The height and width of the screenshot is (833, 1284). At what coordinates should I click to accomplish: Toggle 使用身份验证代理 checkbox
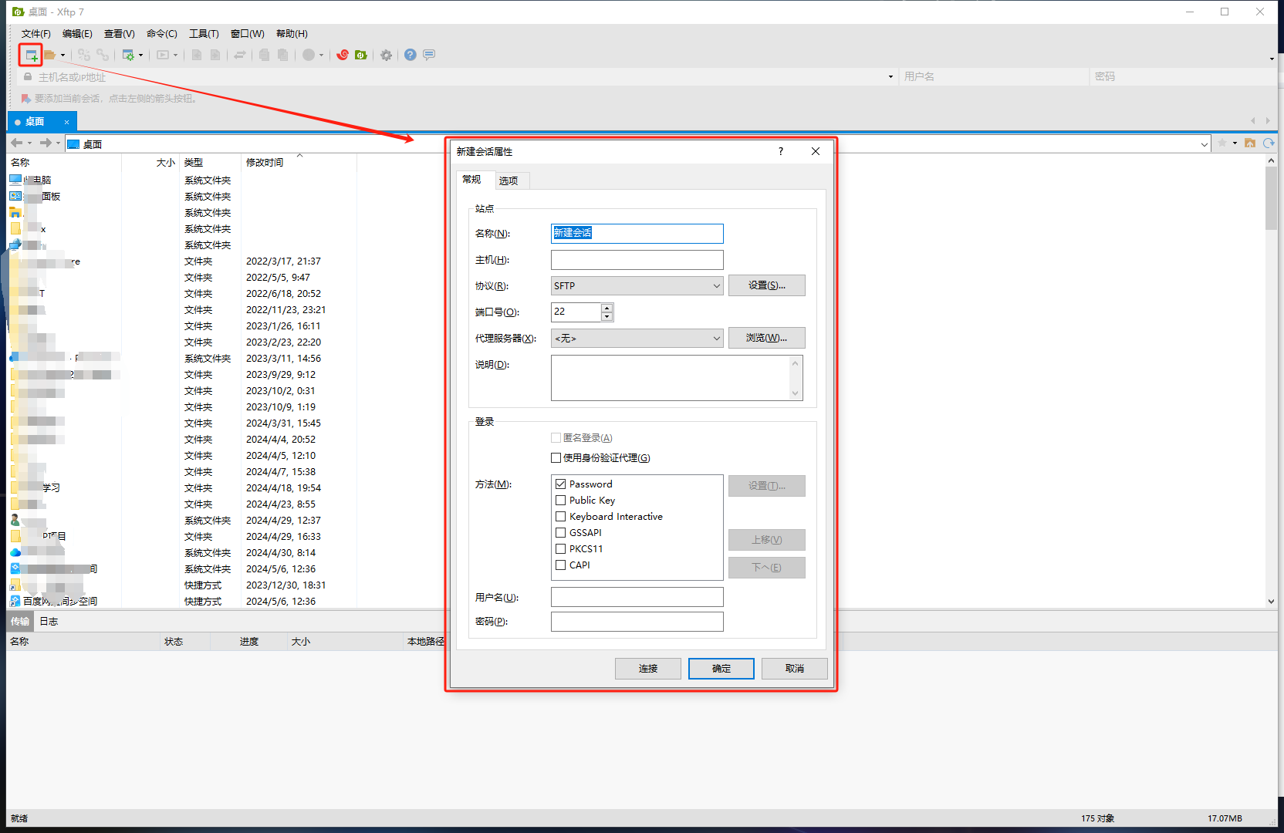(556, 458)
